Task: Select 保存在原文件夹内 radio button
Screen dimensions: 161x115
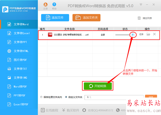Action: point(41,97)
